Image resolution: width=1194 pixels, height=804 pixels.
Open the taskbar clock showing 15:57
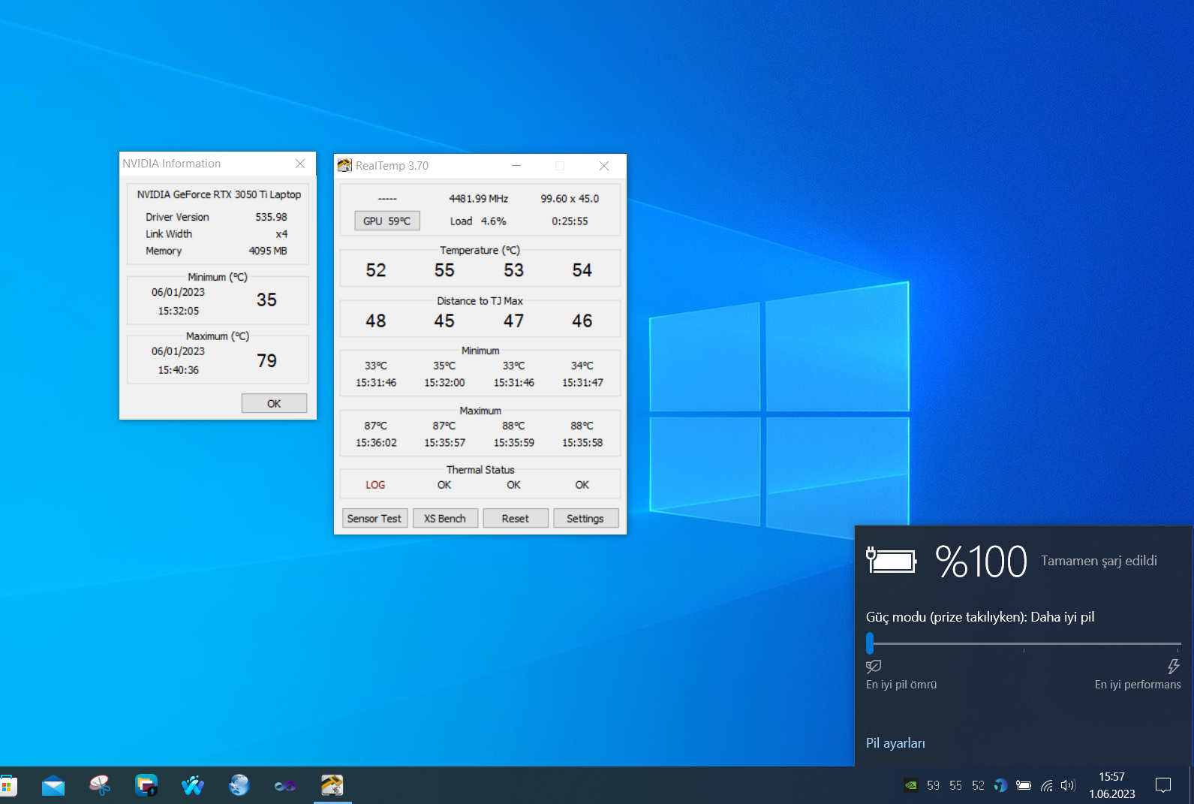click(1112, 785)
